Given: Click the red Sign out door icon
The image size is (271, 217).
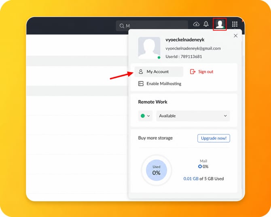Looking at the screenshot, I should tap(193, 72).
